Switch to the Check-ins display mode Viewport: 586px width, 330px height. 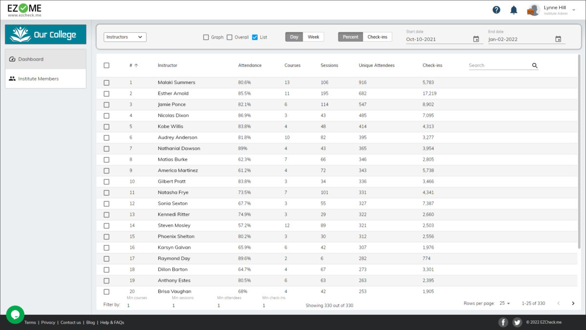[x=377, y=37]
